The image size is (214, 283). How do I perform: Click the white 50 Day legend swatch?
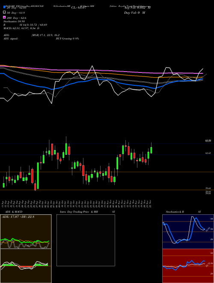point(5,12)
